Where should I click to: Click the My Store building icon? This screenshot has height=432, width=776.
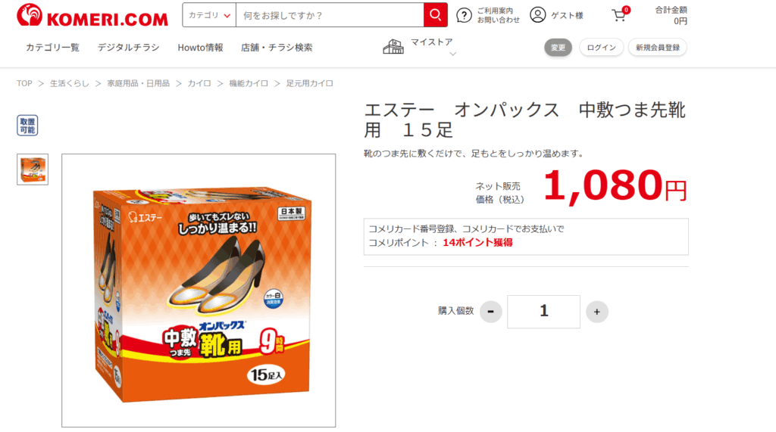click(x=393, y=47)
